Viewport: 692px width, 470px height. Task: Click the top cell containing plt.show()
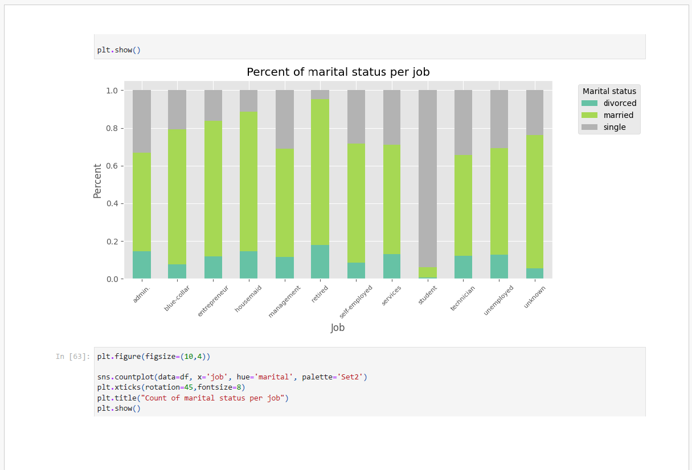369,50
